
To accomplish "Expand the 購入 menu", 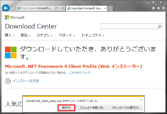I will click(x=10, y=35).
